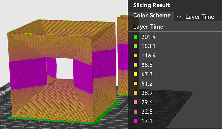
Task: Open the Layer Time color scheme dropdown
Action: pos(198,17)
